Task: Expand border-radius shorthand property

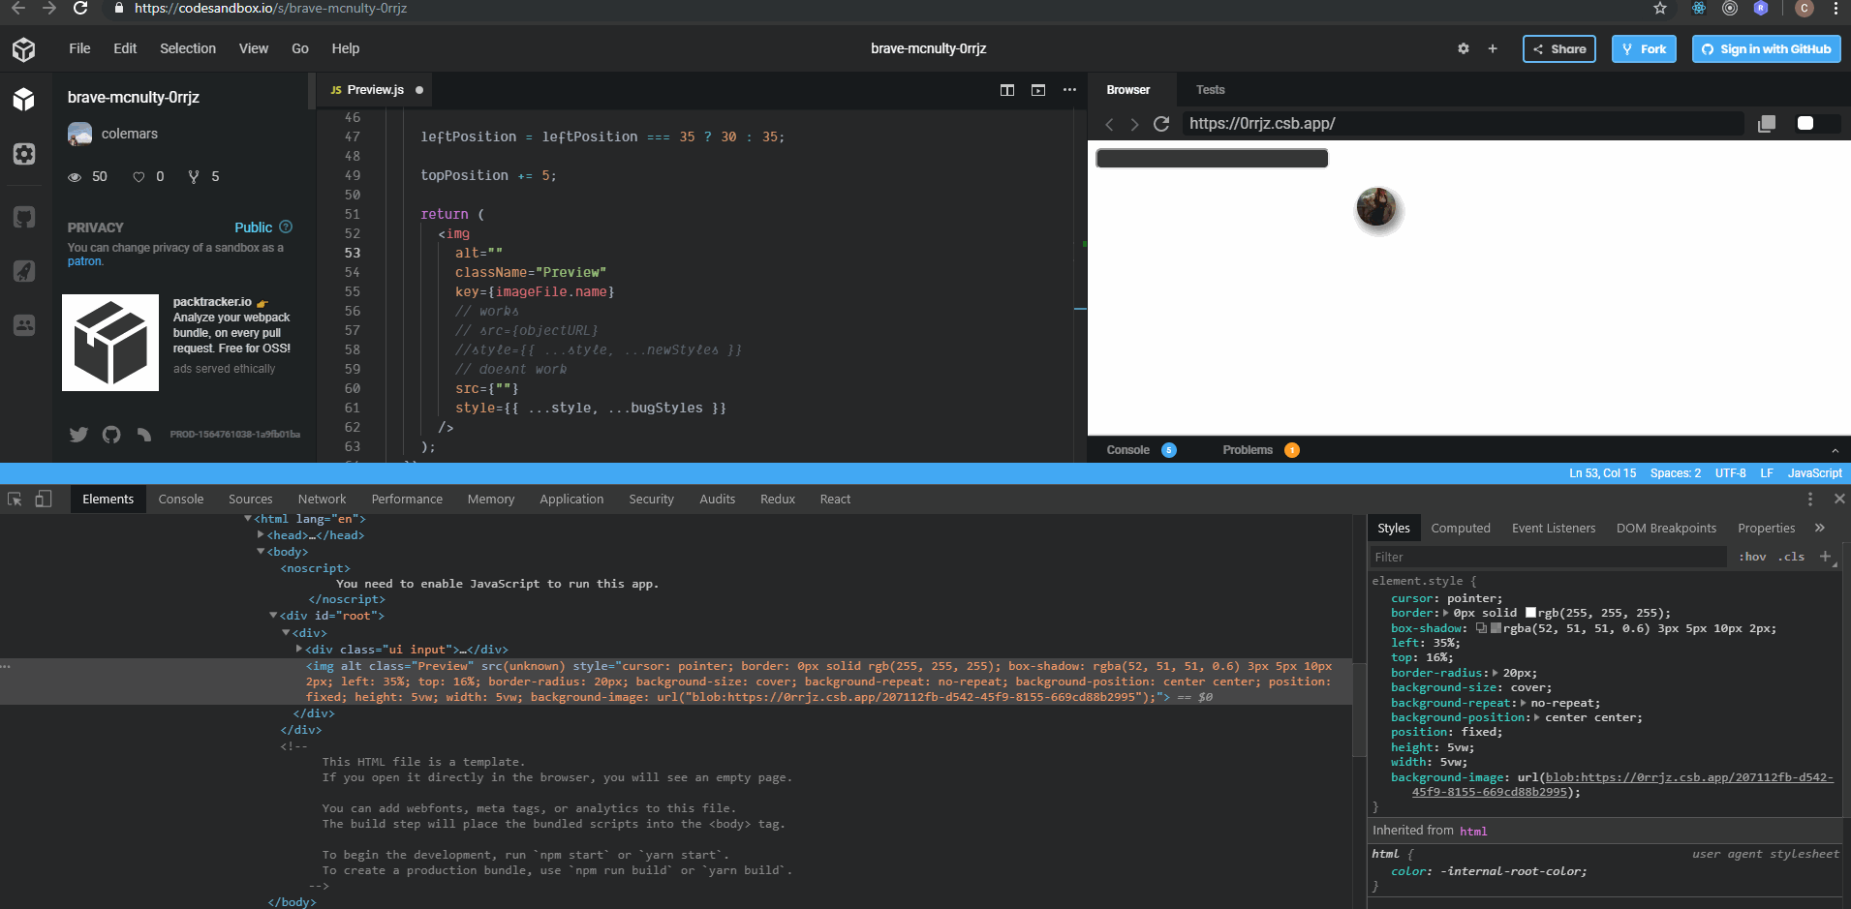Action: pos(1496,673)
